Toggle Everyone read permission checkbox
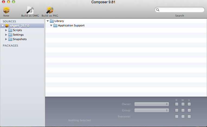Viewport: 207px width, 127px height. pyautogui.click(x=177, y=116)
